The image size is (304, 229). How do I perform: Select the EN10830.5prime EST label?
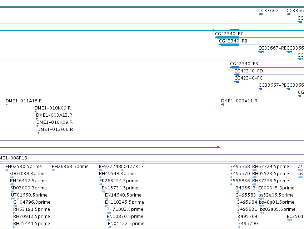pos(125,217)
